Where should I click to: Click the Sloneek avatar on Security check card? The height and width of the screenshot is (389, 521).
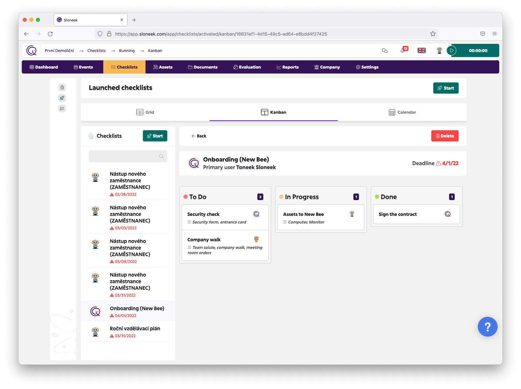(256, 214)
